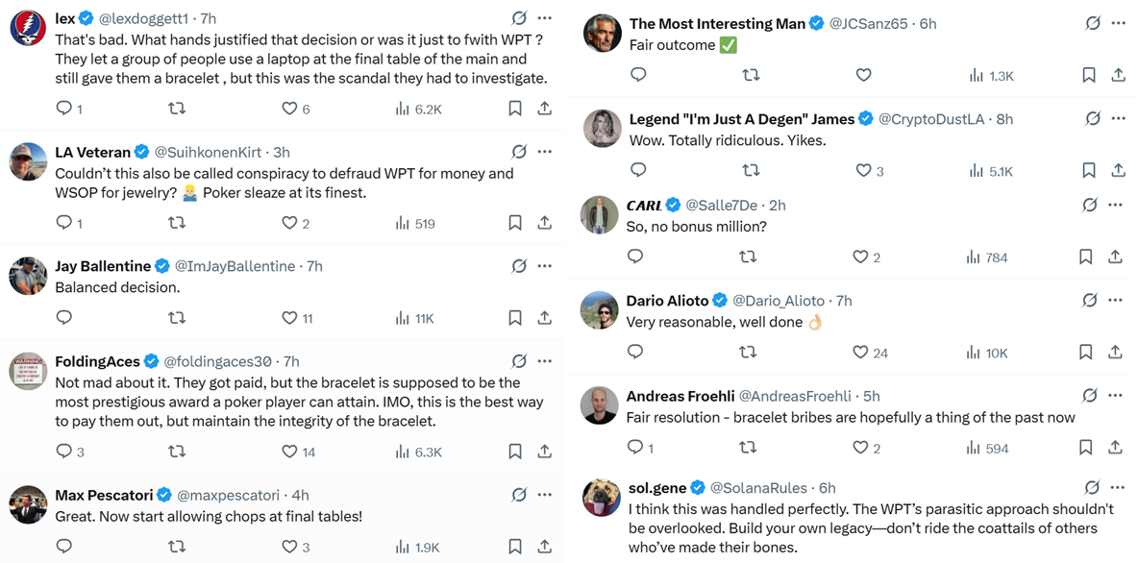1138x563 pixels.
Task: Retweet The Most Interesting Man's post
Action: click(x=752, y=75)
